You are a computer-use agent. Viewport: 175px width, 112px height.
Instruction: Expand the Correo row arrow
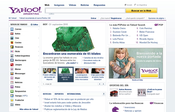click(x=38, y=29)
